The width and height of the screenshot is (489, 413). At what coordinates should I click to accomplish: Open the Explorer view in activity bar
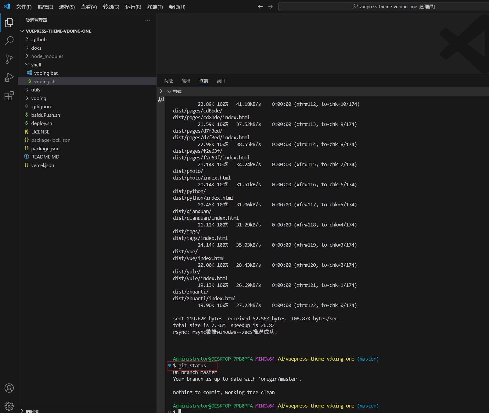[x=9, y=22]
